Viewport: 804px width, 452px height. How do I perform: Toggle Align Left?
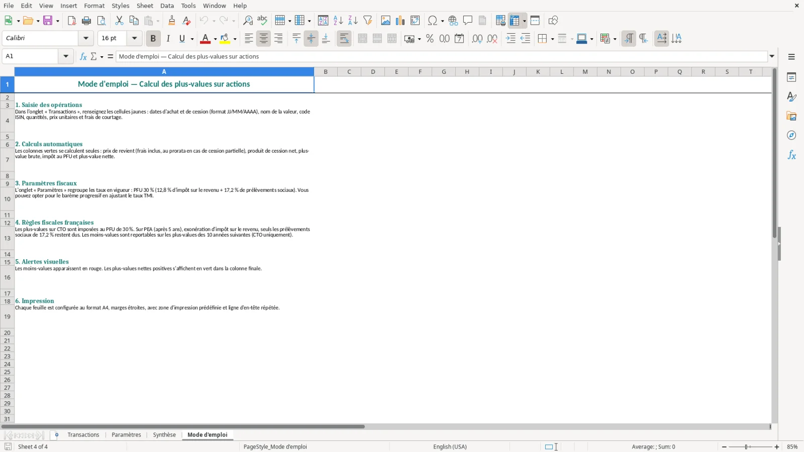coord(249,39)
